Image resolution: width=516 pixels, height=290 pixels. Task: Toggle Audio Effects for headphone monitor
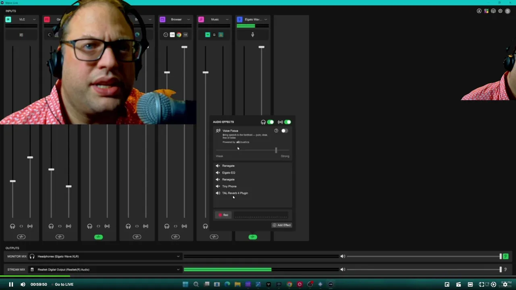[x=270, y=122]
